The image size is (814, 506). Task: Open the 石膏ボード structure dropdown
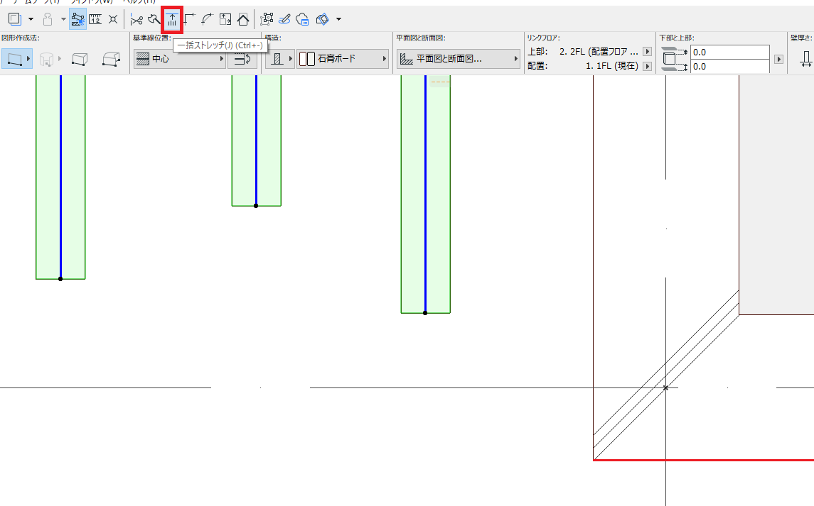343,59
